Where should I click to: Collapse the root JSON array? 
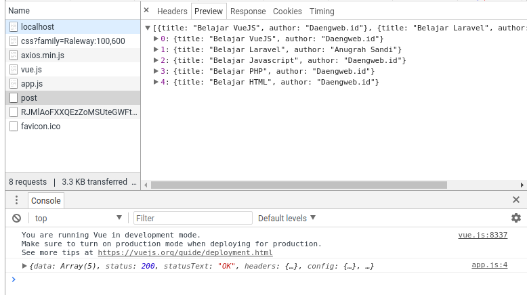148,28
